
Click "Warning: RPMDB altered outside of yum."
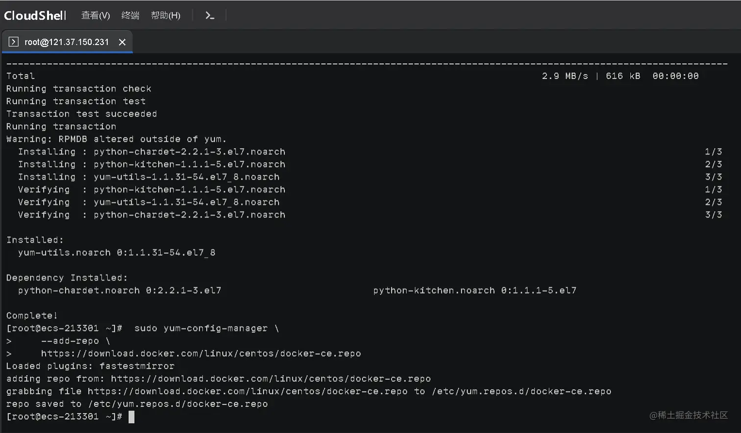(116, 139)
